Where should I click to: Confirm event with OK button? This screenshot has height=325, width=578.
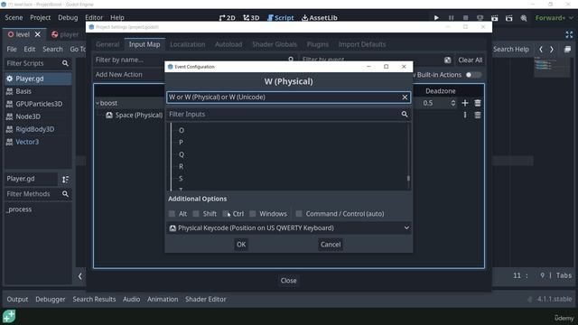[x=241, y=245]
